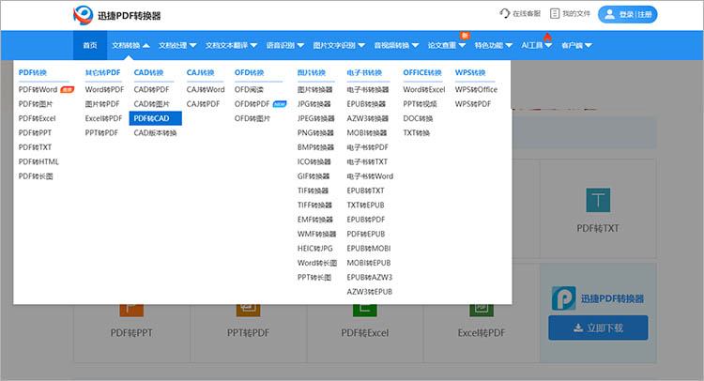Click the PDF转PPT orange card icon
The width and height of the screenshot is (704, 381).
[x=131, y=310]
